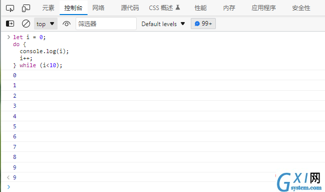The width and height of the screenshot is (325, 192).
Task: Open the 'top' JavaScript context dropdown
Action: click(46, 24)
